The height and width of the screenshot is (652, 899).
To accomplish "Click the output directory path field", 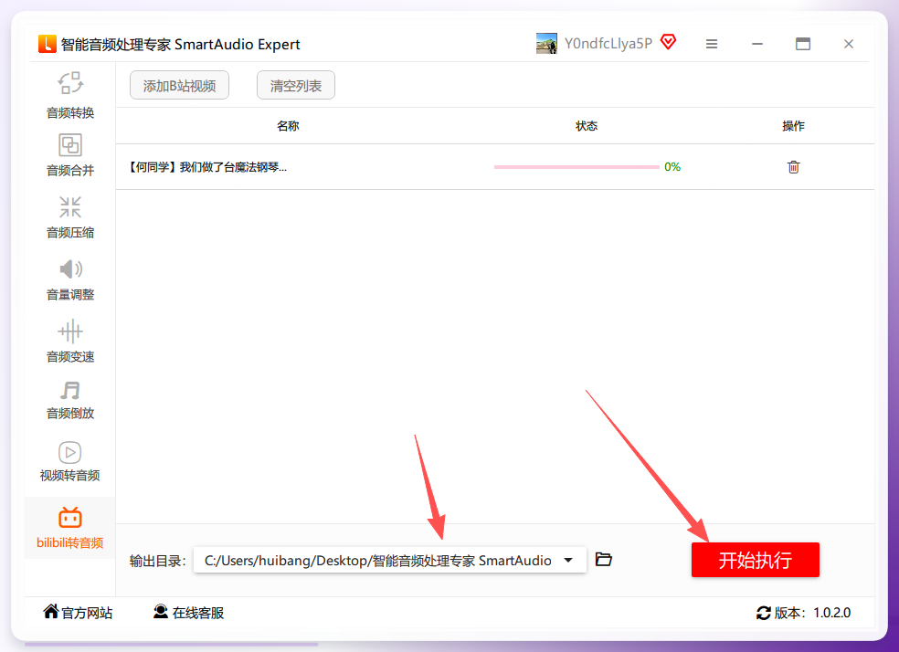I will pos(390,561).
